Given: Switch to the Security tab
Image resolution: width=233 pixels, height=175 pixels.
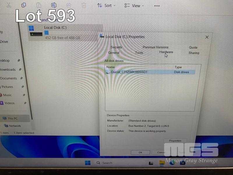Looking at the screenshot, I should click(116, 47).
